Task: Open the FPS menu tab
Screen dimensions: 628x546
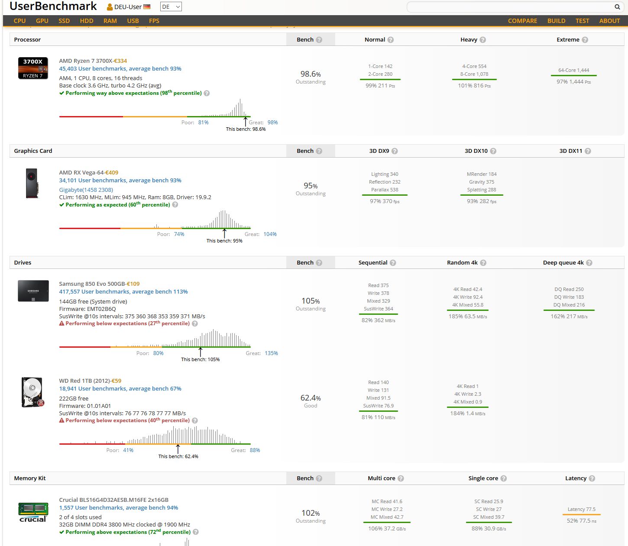Action: click(154, 21)
